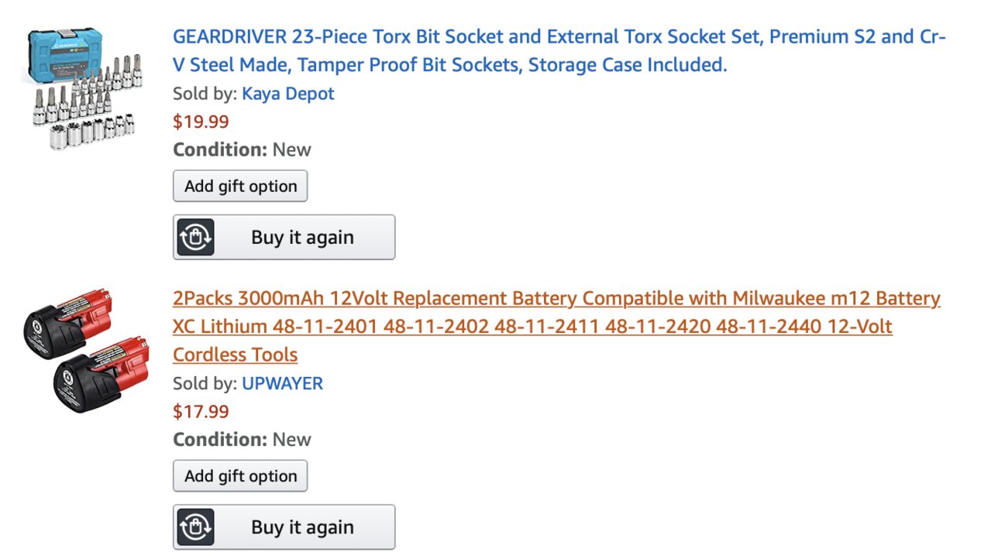This screenshot has width=991, height=559.
Task: Click the reorder icon on the battery's Buy it again button
Action: (x=195, y=527)
